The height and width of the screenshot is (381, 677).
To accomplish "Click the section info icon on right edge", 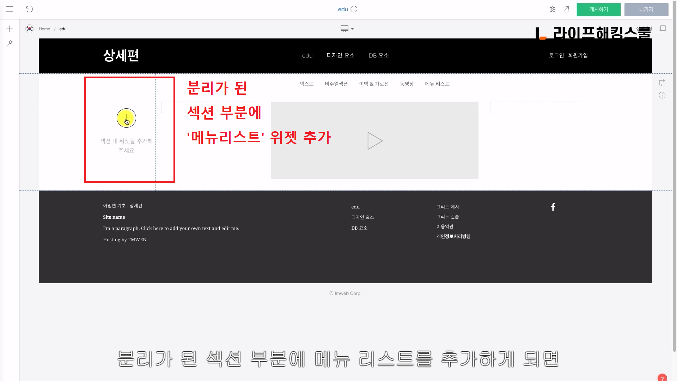I will tap(662, 95).
